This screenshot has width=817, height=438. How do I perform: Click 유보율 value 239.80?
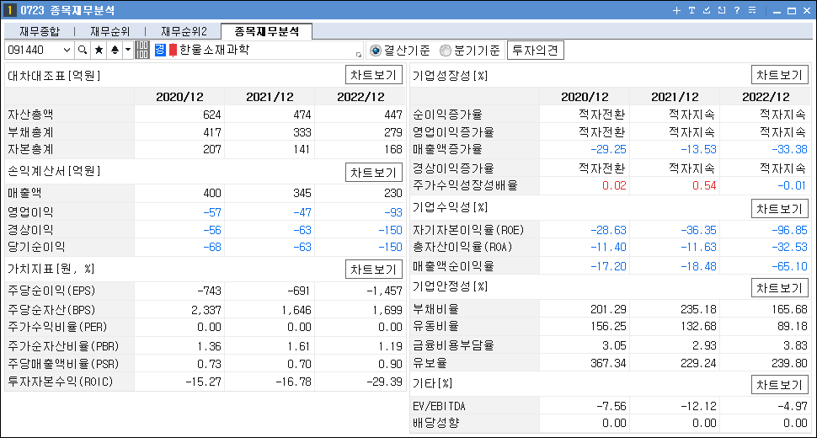click(789, 363)
